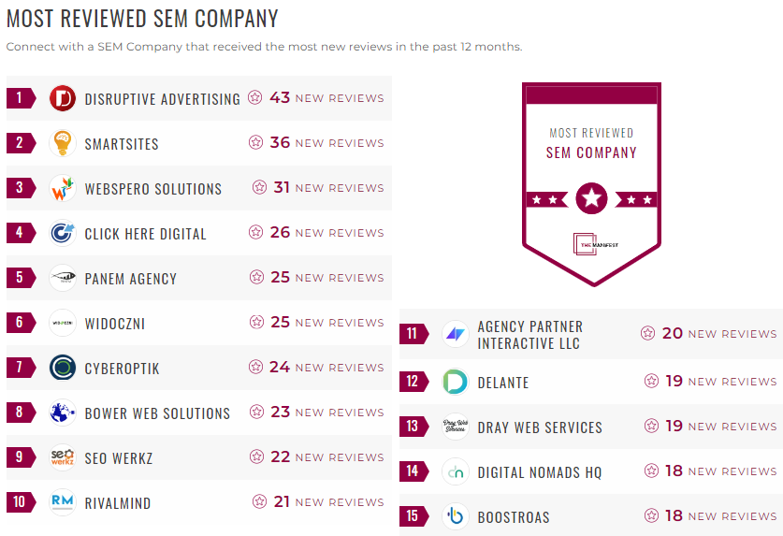Click the SEO Werkz logo icon

(x=63, y=457)
